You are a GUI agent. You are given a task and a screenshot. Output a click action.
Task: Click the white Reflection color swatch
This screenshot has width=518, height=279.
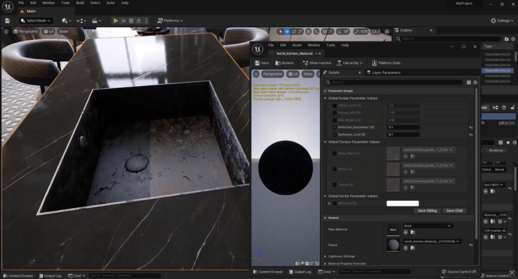tap(402, 203)
